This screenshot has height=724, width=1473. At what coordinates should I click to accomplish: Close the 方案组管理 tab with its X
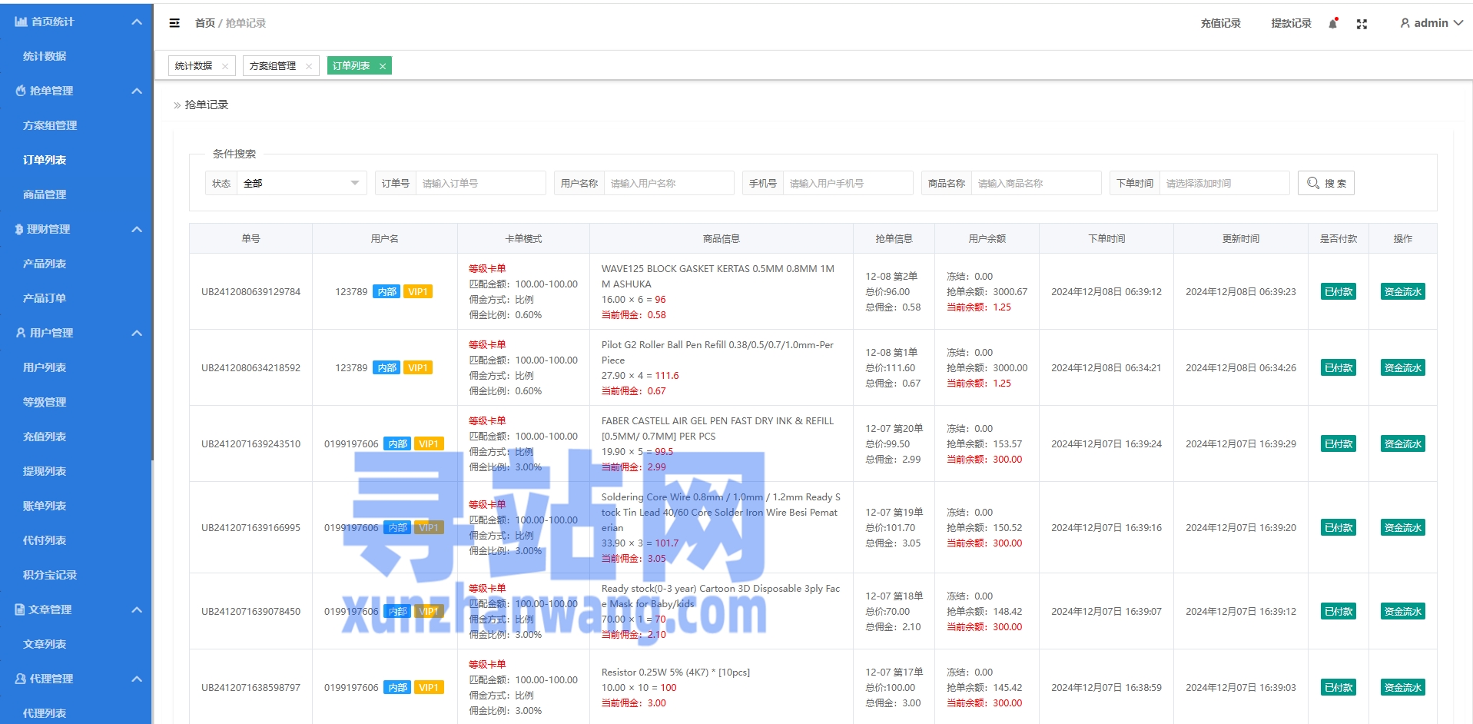tap(309, 66)
